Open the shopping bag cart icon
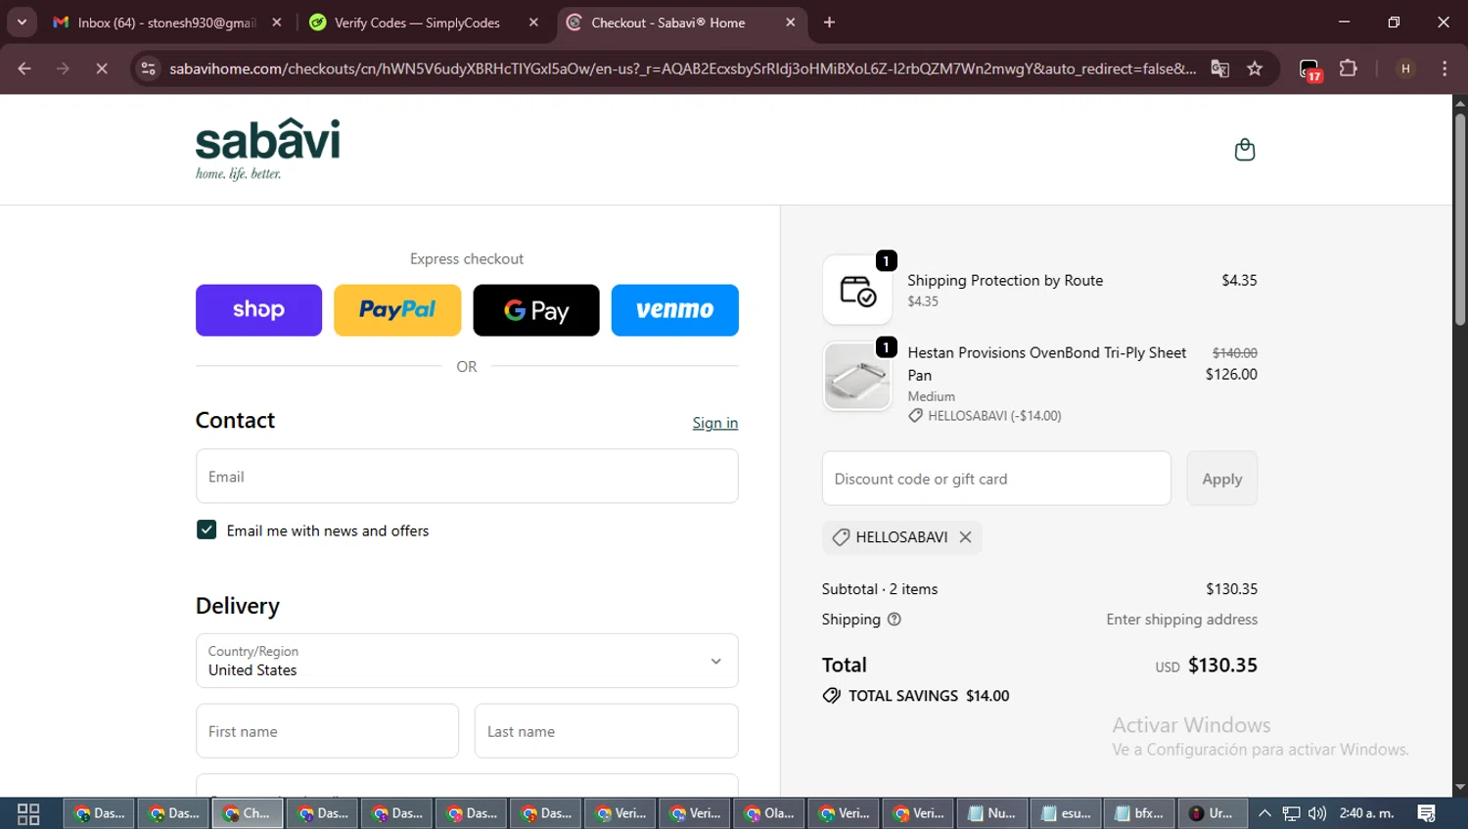Image resolution: width=1468 pixels, height=829 pixels. coord(1244,150)
